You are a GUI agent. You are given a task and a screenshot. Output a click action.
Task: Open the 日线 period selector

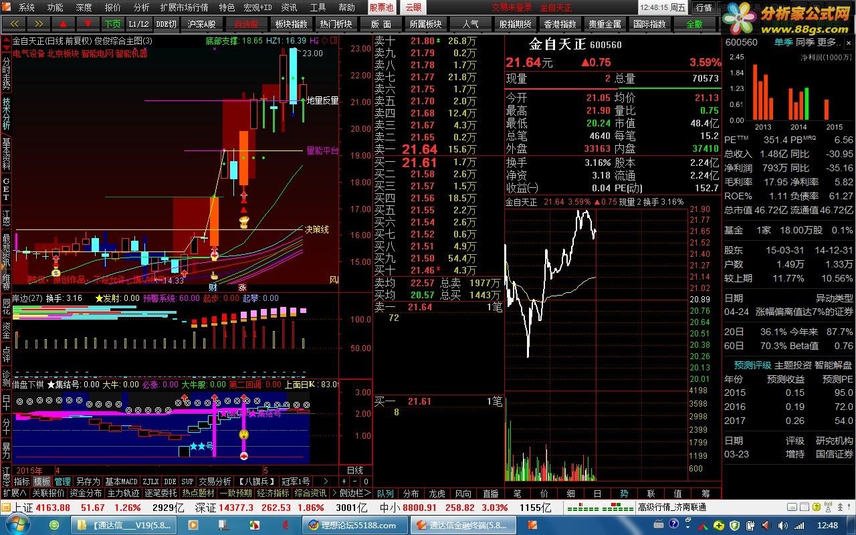(x=354, y=471)
